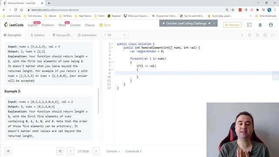Bookmark this page with the star

(233, 10)
